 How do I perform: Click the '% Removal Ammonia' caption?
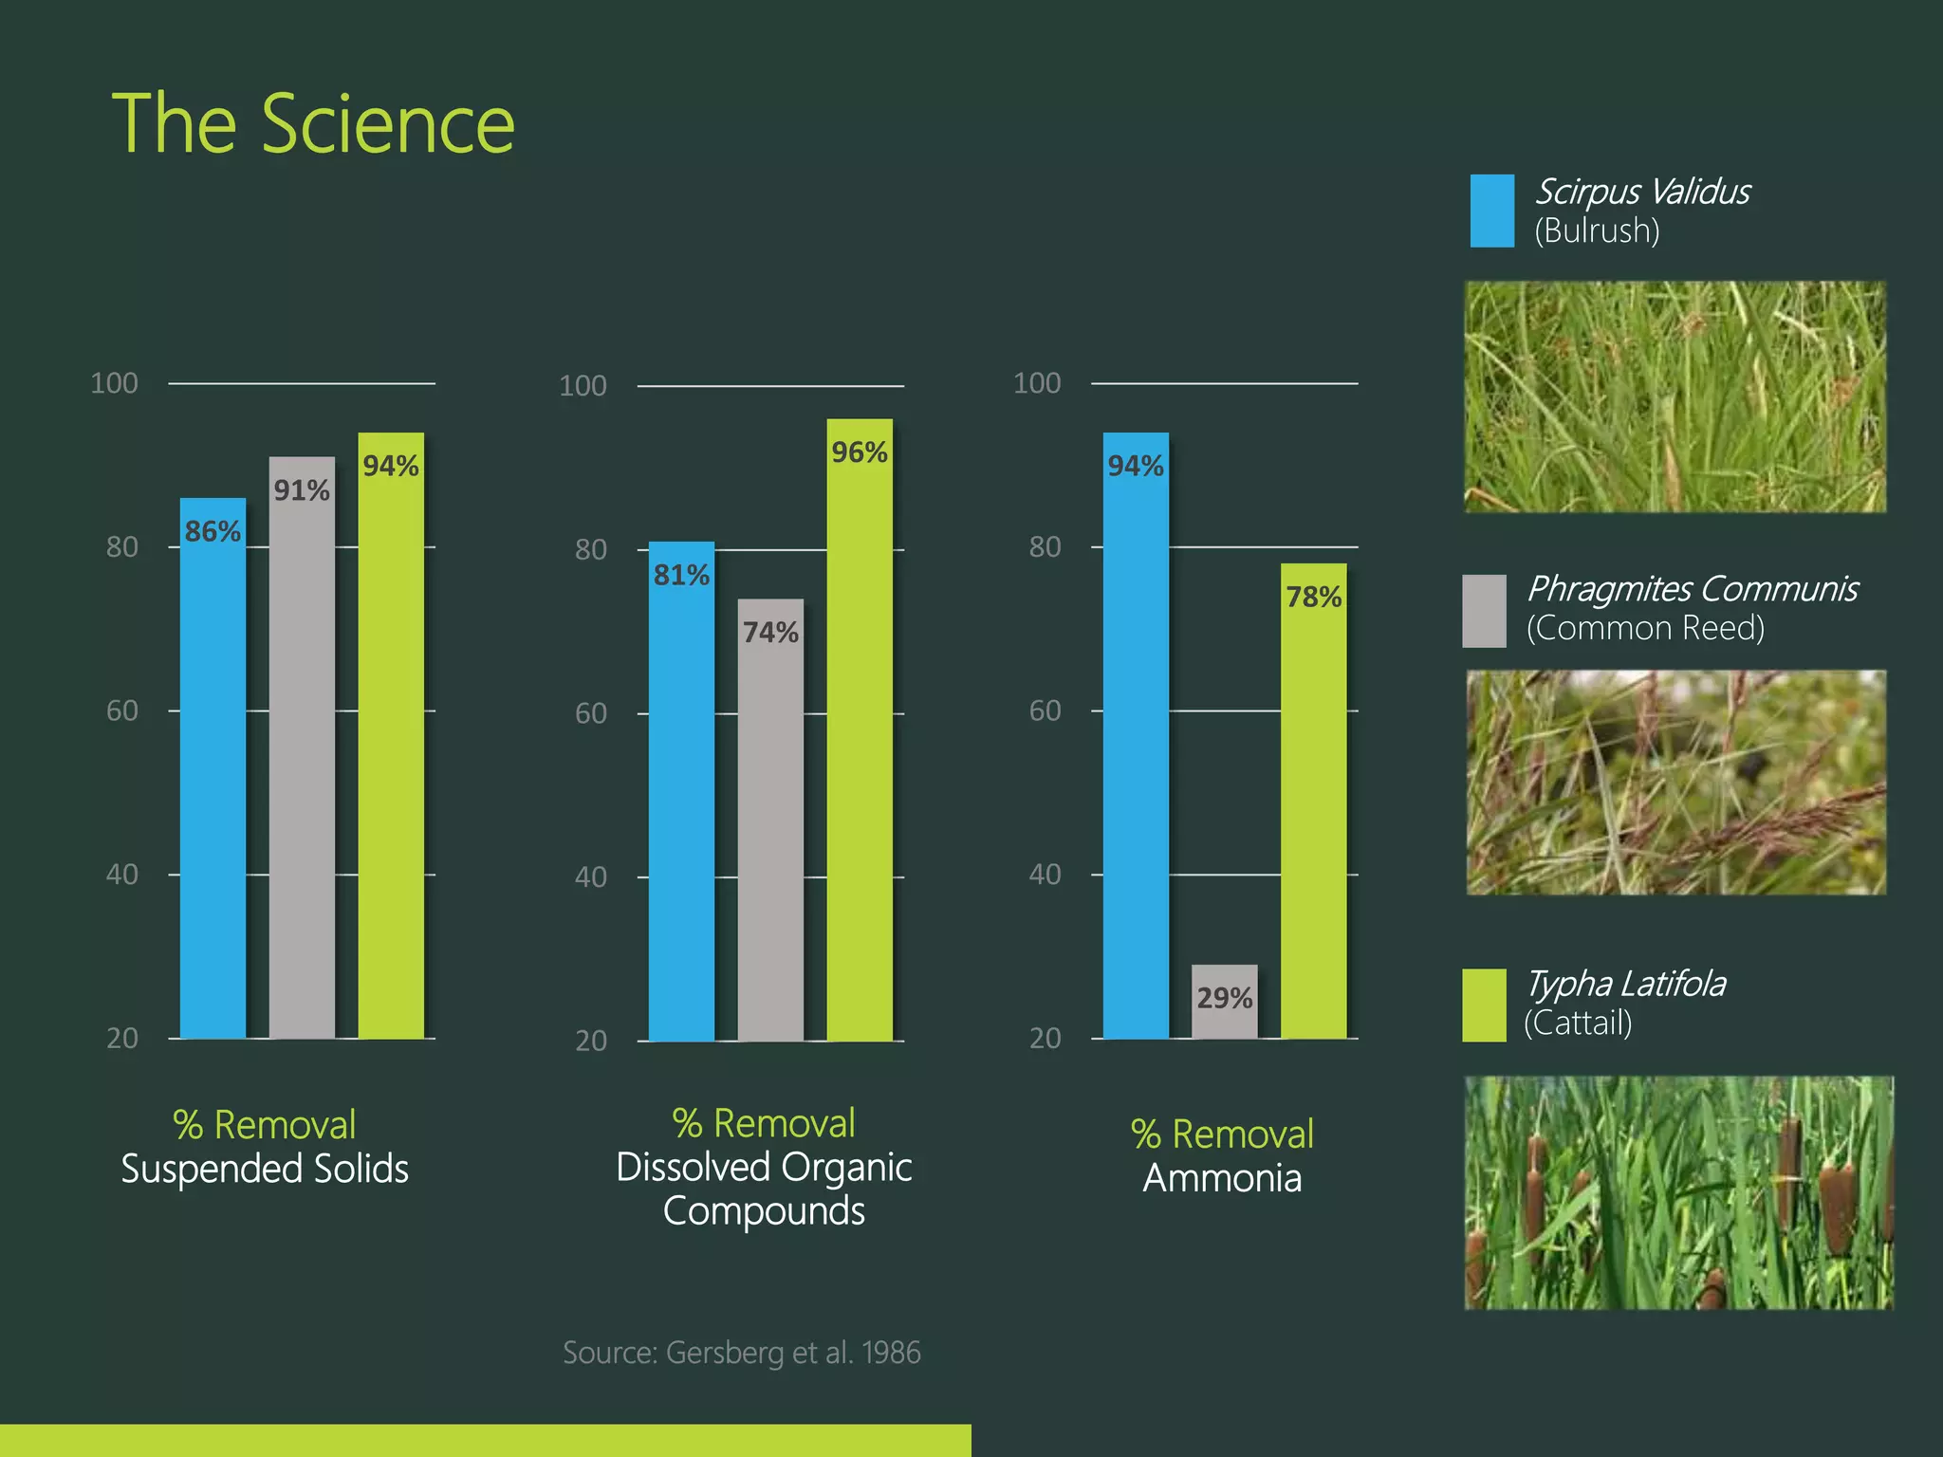pyautogui.click(x=1222, y=1156)
